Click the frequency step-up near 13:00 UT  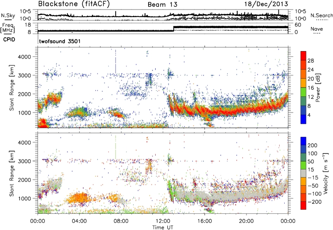174,29
